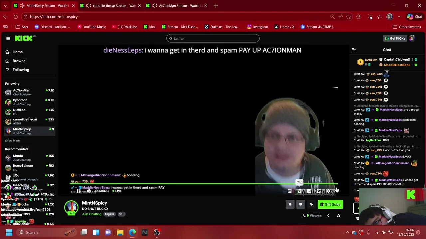The image size is (426, 239).
Task: Click the Kick search field
Action: point(213,38)
